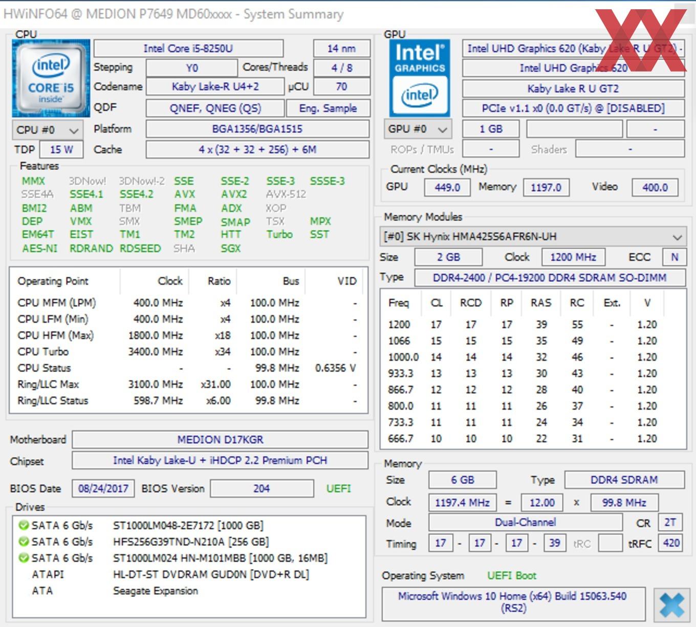Click the GPU memory clock 1197.0 value
696x627 pixels.
click(x=546, y=188)
